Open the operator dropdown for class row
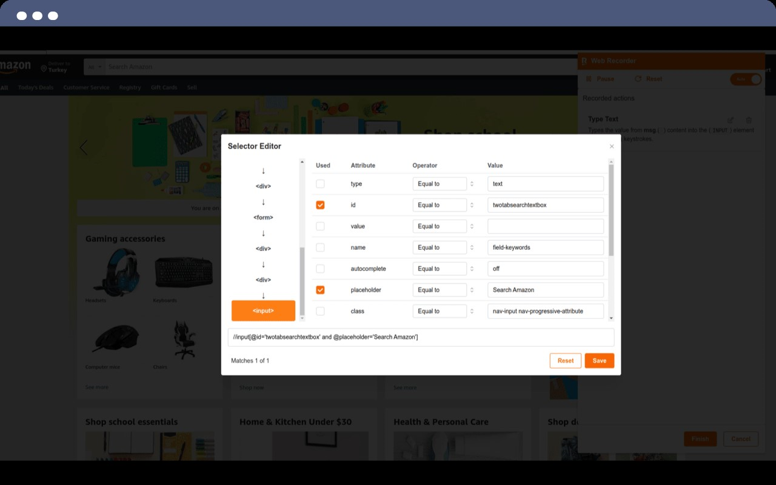Image resolution: width=776 pixels, height=485 pixels. [x=444, y=311]
